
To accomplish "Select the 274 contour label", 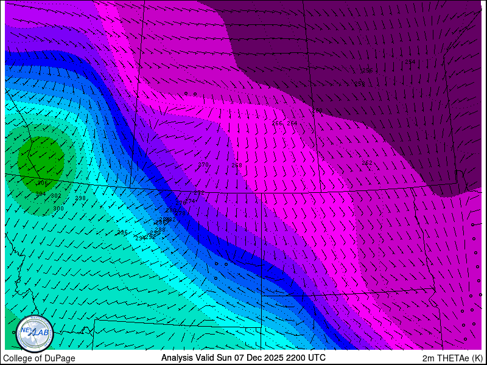I will 190,201.
